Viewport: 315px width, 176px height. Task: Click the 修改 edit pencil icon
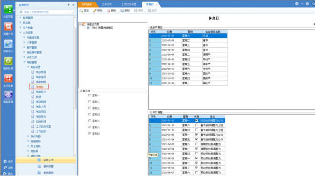pyautogui.click(x=95, y=10)
